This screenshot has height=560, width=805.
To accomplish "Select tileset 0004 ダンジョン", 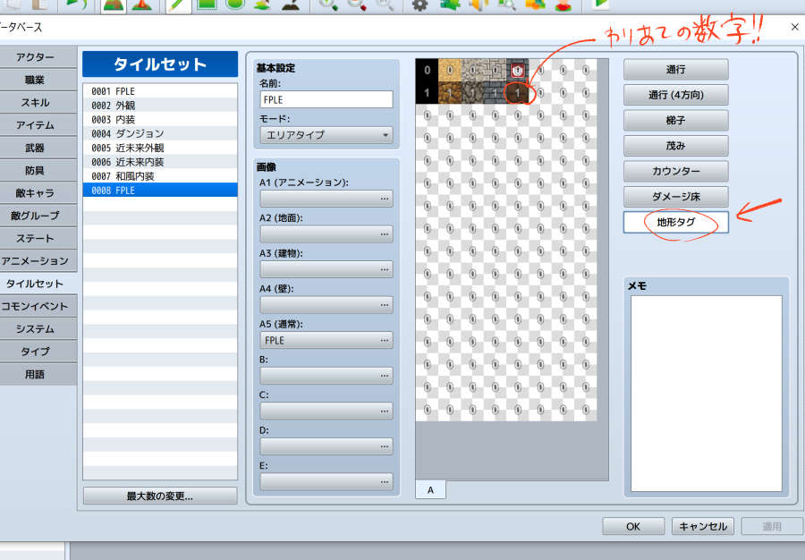I will click(x=160, y=133).
